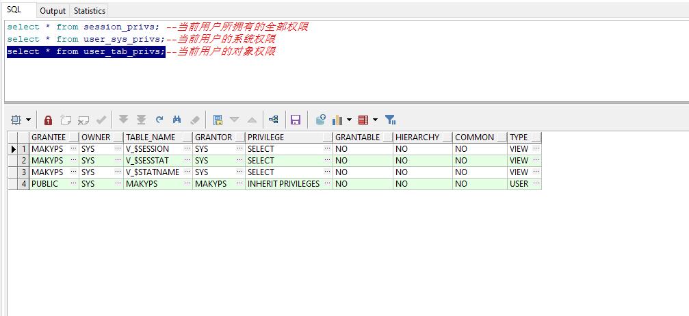Click the eraser clear record icon

[195, 120]
